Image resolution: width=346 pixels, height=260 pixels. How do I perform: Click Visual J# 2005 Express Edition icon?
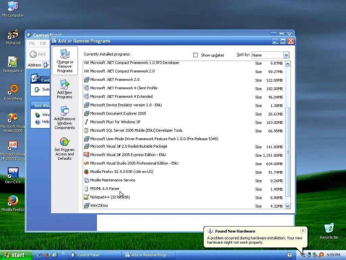point(86,155)
